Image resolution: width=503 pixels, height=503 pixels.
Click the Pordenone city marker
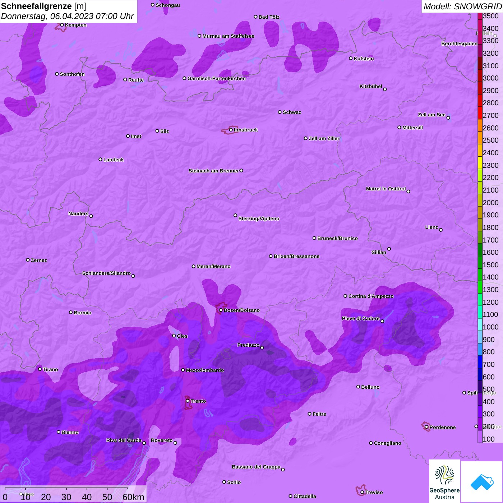tap(426, 427)
